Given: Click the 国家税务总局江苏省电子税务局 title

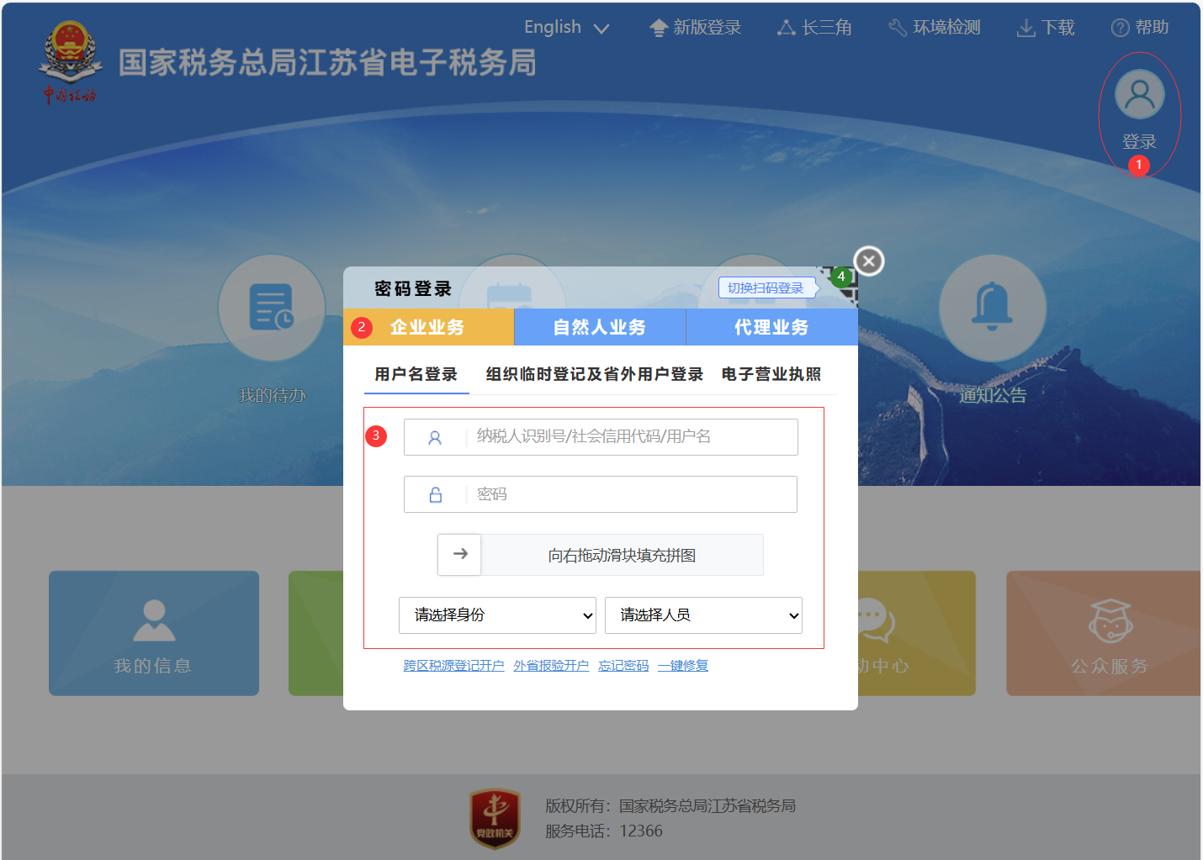Looking at the screenshot, I should pos(327,63).
